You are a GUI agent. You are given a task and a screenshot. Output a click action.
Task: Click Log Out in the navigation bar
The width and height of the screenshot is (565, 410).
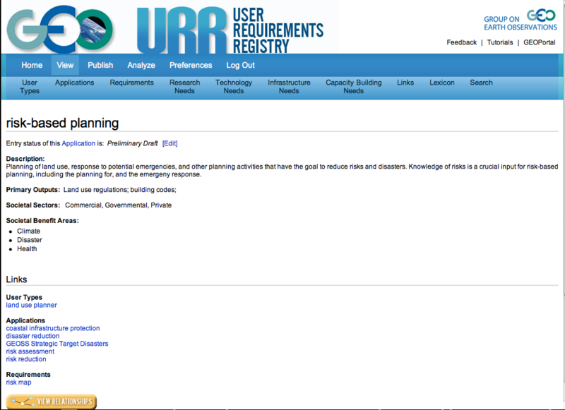point(239,65)
